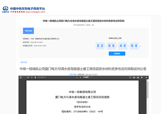The height and width of the screenshot is (114, 161).
Task: Click the countdown minutes box showing 40
Action: click(x=123, y=46)
